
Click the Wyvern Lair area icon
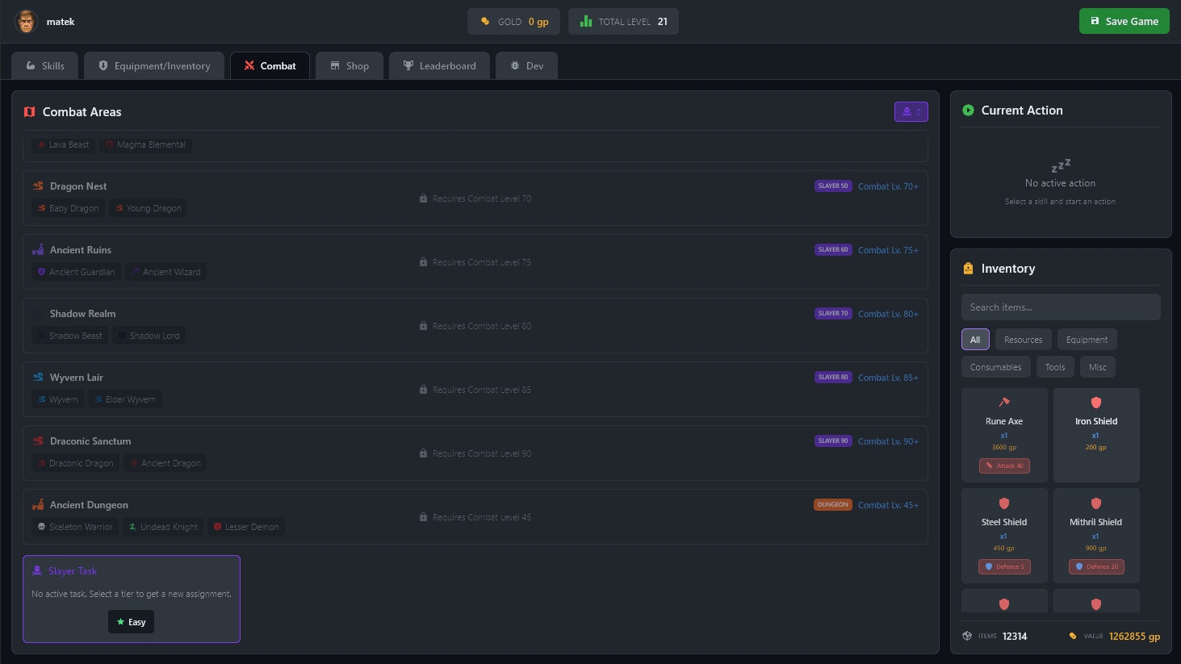[38, 378]
